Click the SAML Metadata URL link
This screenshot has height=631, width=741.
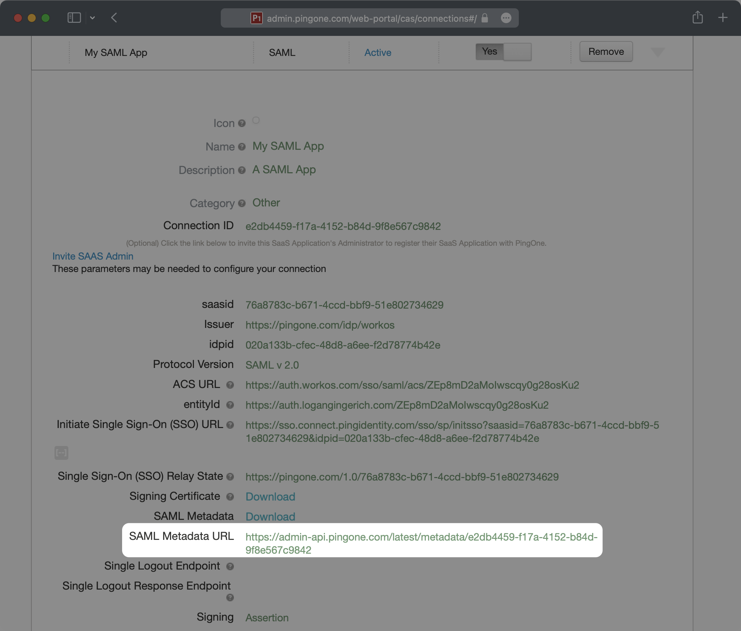coord(421,537)
